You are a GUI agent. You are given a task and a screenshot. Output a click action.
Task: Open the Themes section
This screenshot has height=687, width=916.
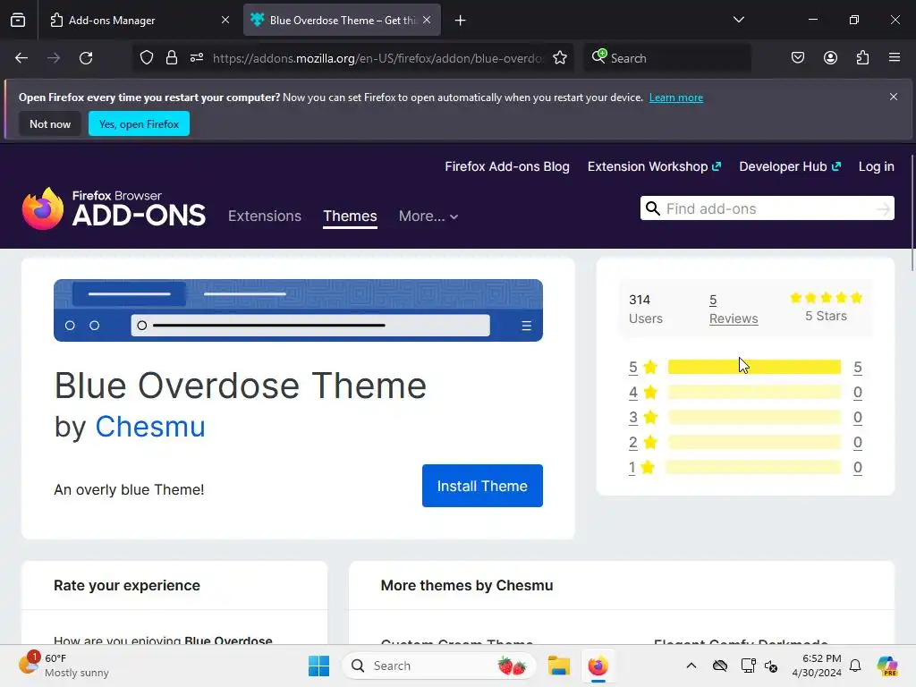tap(350, 216)
